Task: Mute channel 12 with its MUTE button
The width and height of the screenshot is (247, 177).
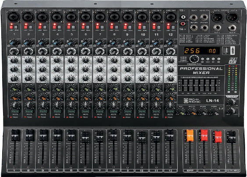Action: point(170,111)
